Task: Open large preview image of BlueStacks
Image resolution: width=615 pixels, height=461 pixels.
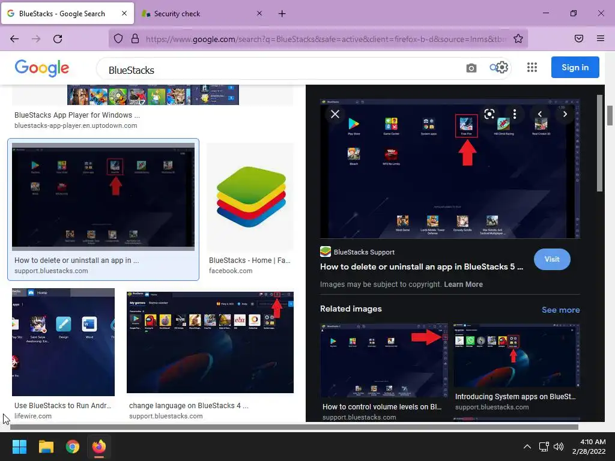Action: click(450, 169)
